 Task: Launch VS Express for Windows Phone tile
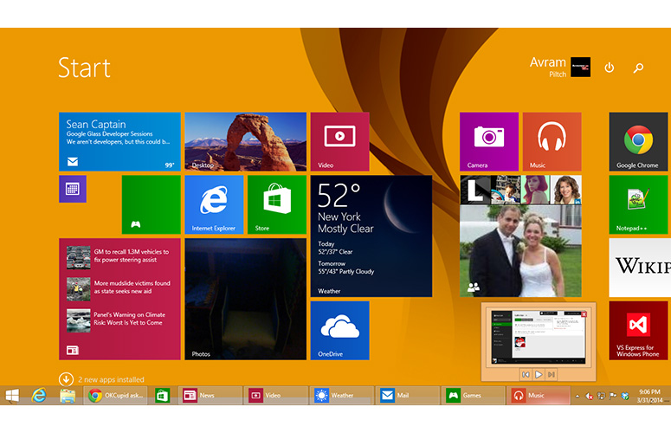(638, 330)
